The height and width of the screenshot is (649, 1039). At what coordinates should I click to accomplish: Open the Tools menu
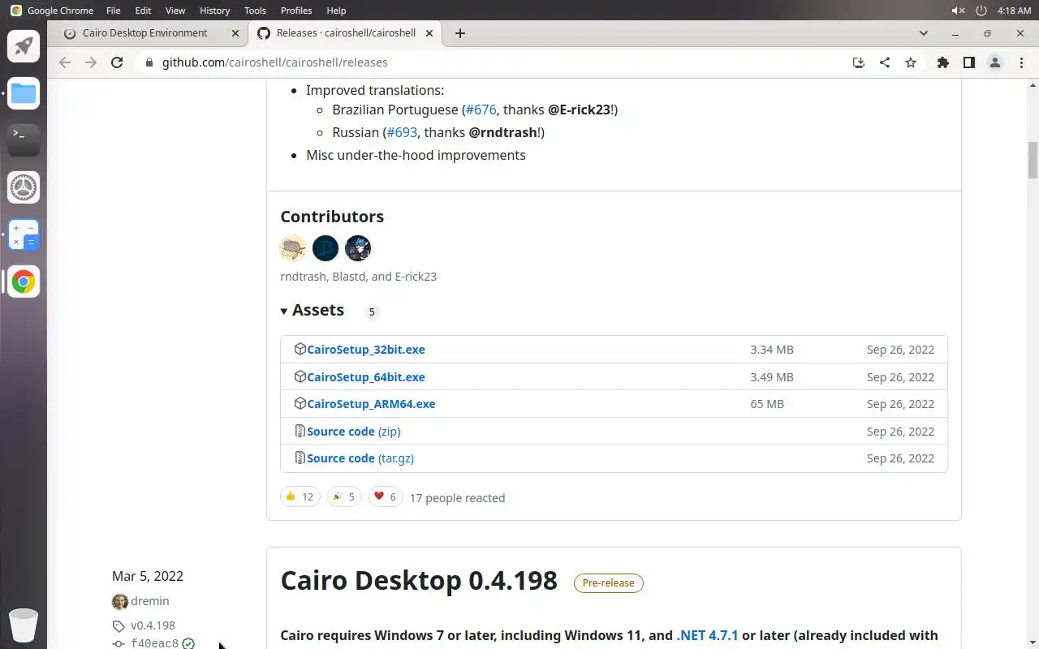tap(255, 11)
